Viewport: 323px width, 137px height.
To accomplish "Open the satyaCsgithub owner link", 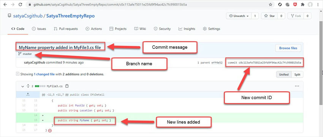I will point(28,16).
